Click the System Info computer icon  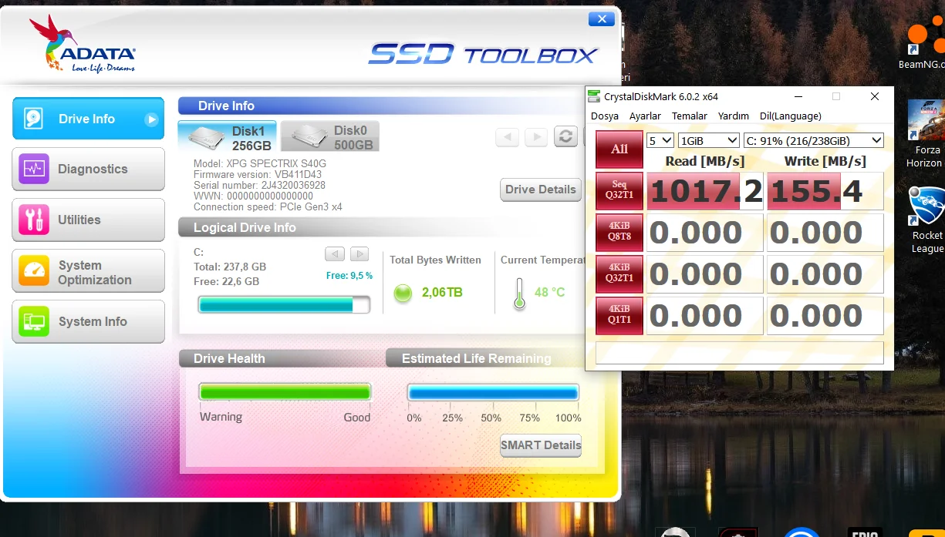pyautogui.click(x=33, y=321)
